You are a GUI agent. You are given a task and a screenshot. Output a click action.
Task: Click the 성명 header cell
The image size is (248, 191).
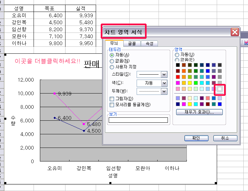(x=19, y=8)
